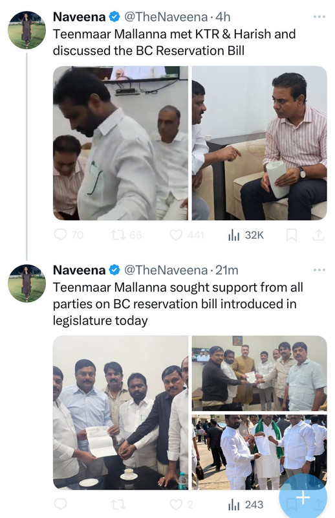Open the large group photo with letter
The image size is (335, 518).
pos(120,412)
